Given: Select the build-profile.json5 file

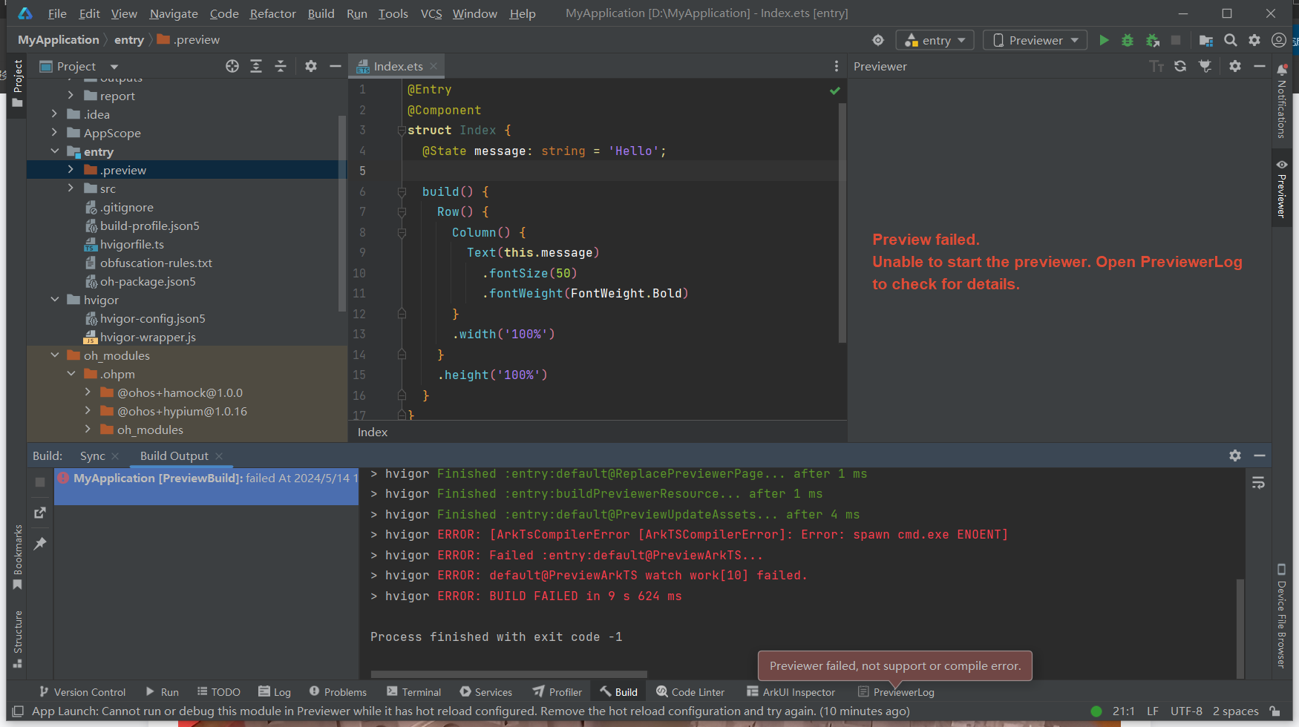Looking at the screenshot, I should click(150, 226).
